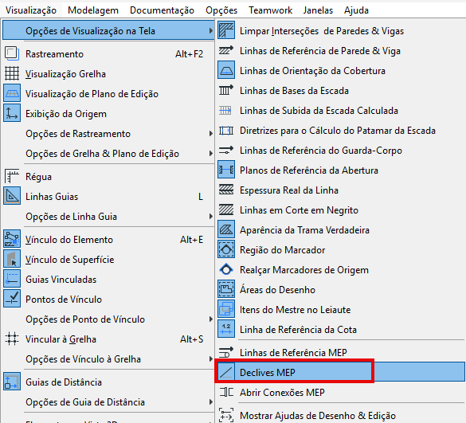This screenshot has height=423, width=466.
Task: Toggle Linhas Guias icon
Action: coord(12,196)
